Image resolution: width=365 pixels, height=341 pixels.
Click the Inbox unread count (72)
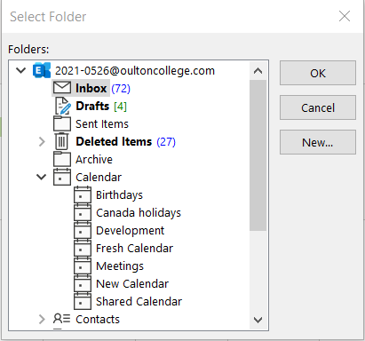[x=121, y=88]
